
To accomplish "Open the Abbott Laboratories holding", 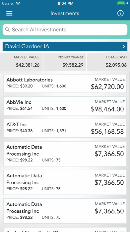I will 65,84.
